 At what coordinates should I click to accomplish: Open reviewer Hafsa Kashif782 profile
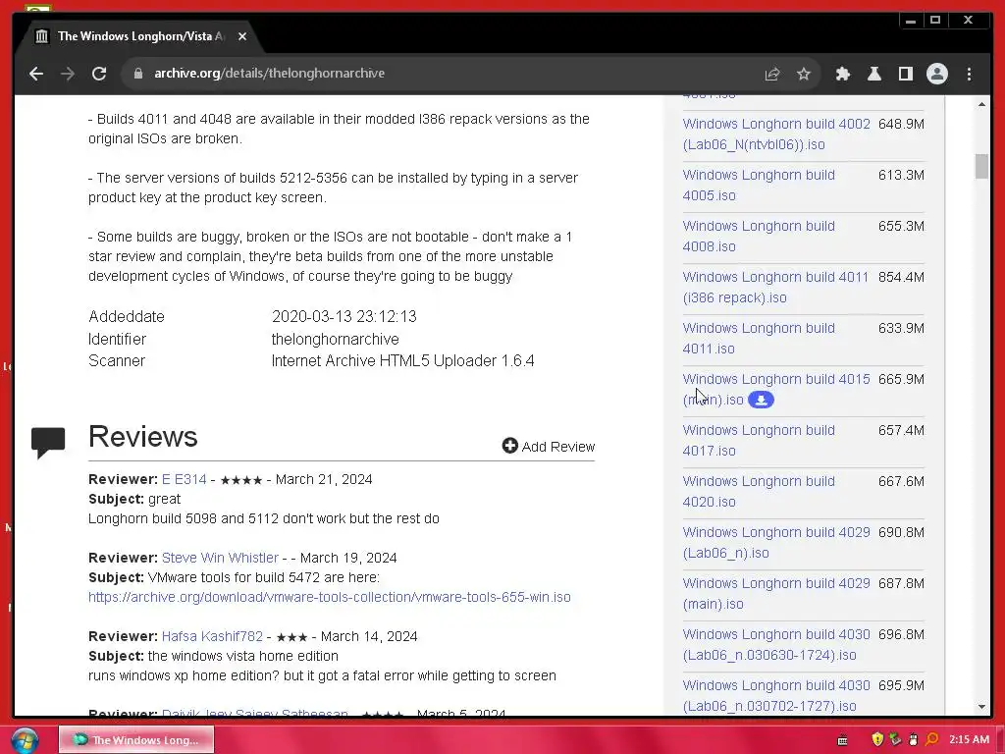pyautogui.click(x=212, y=636)
